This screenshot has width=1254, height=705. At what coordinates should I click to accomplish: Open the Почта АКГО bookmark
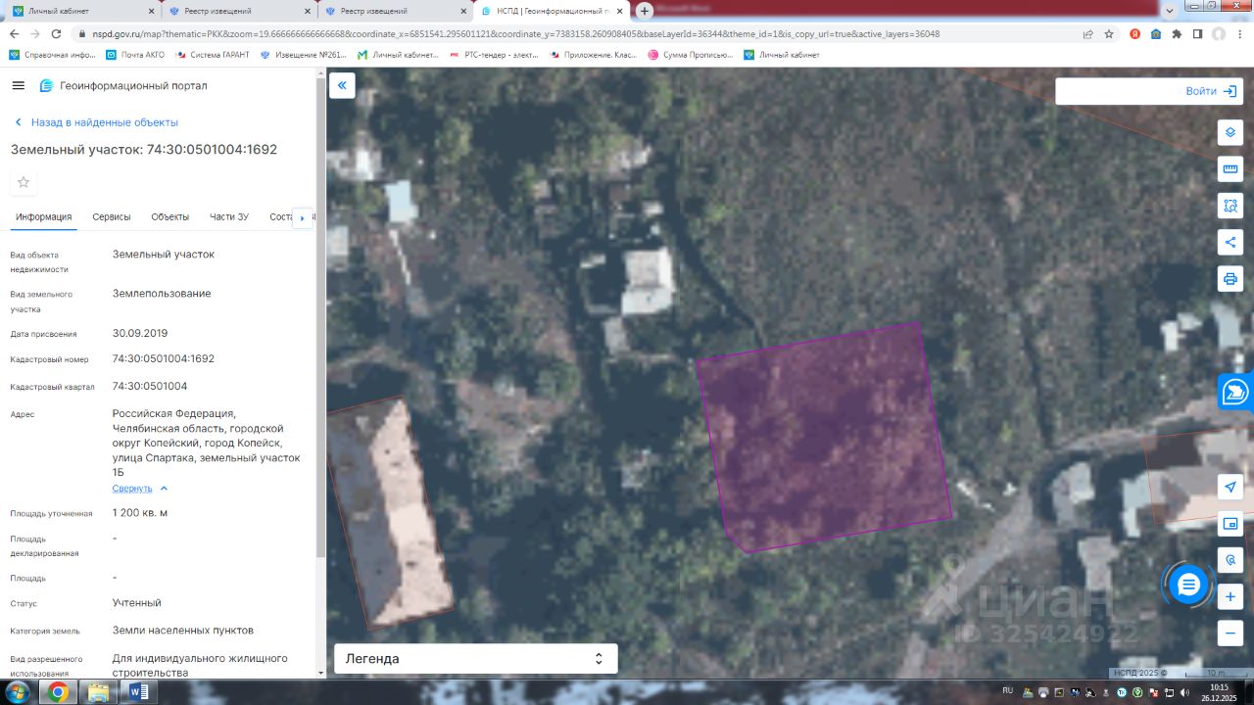136,55
